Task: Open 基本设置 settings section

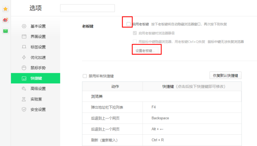Action: (x=36, y=26)
